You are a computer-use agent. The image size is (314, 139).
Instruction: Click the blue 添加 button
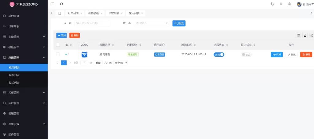pyautogui.click(x=62, y=35)
